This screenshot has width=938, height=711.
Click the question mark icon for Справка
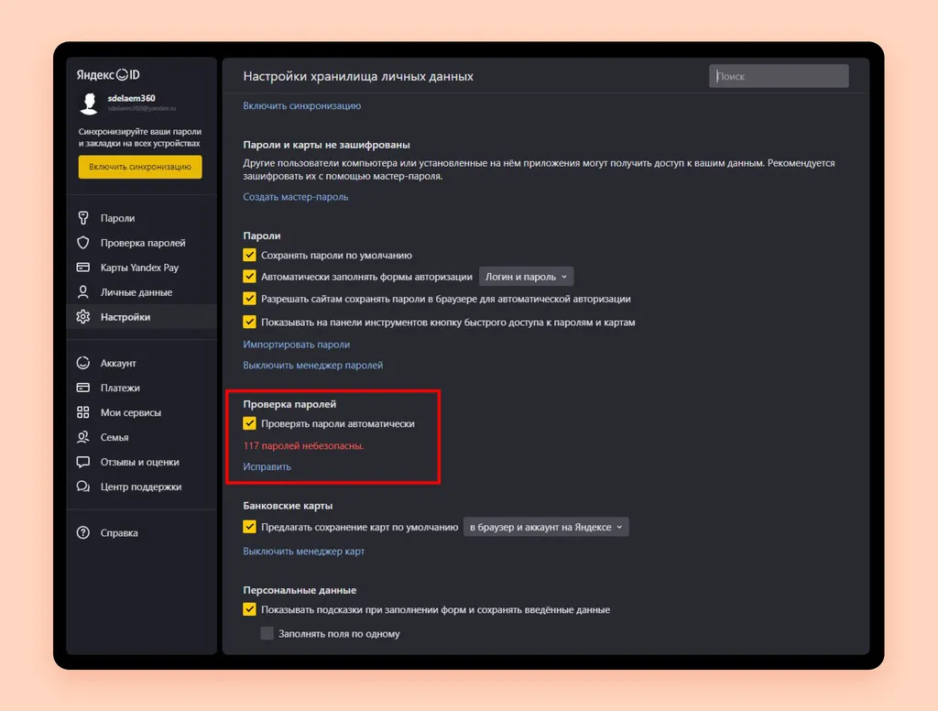83,532
